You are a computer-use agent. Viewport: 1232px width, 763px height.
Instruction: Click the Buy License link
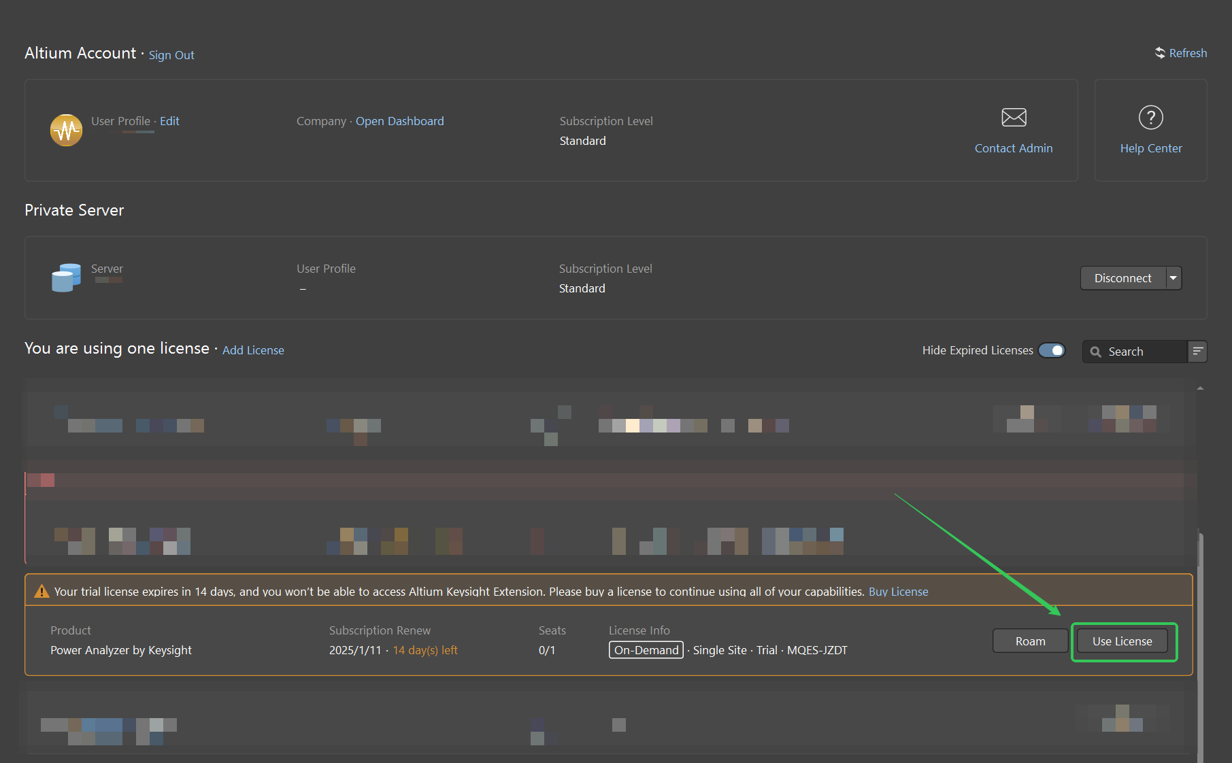pyautogui.click(x=898, y=592)
